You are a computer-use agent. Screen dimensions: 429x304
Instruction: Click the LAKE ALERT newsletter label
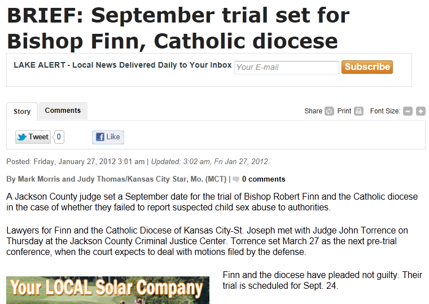pos(122,65)
